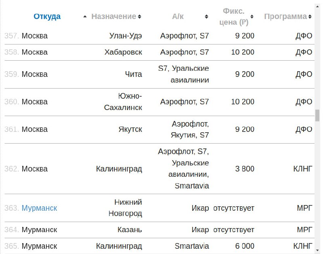Screen dimensions: 323x254
Task: Click sort arrows icon beside А/к
Action: 206,17
